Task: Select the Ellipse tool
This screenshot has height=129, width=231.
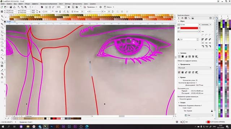Action: coord(2,42)
